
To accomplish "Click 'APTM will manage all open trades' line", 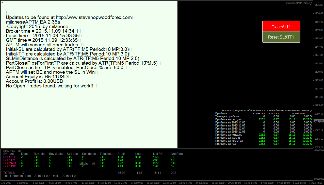I will pos(43,45).
